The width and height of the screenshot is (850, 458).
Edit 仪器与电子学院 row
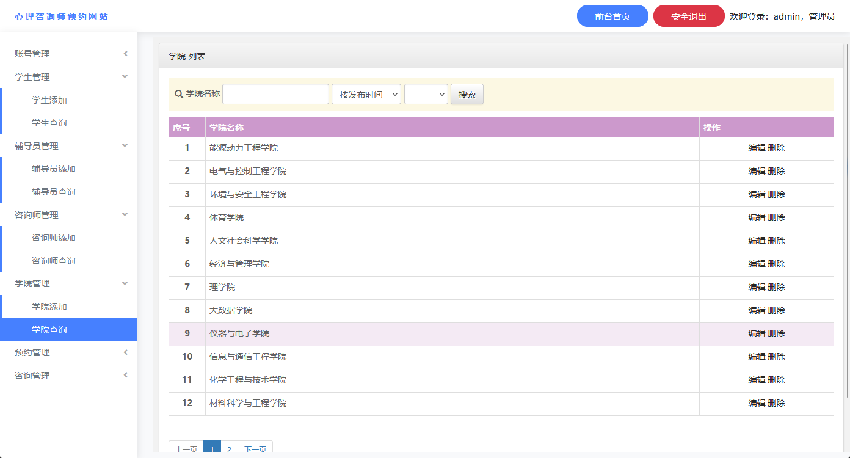click(757, 333)
